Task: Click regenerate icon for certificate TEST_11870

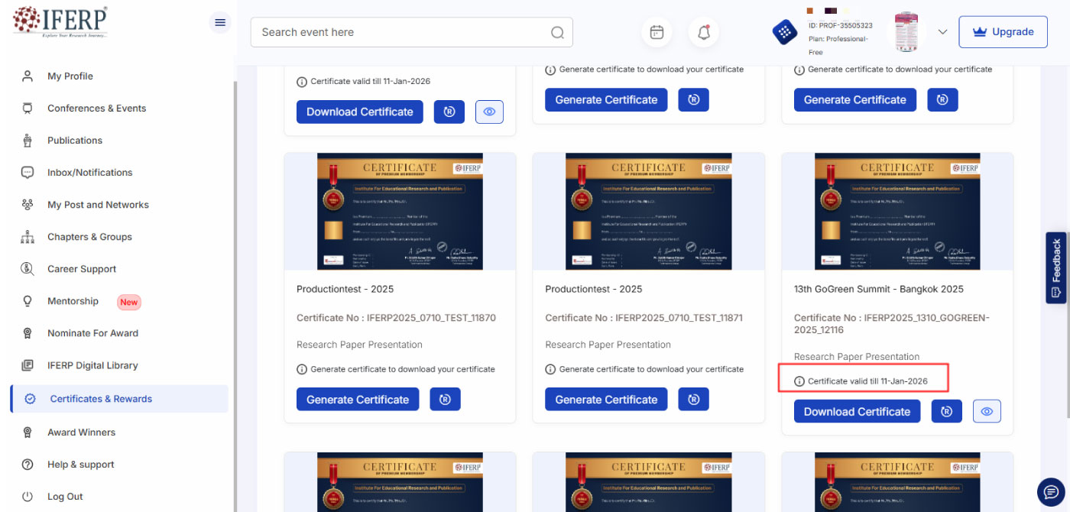Action: (x=445, y=399)
